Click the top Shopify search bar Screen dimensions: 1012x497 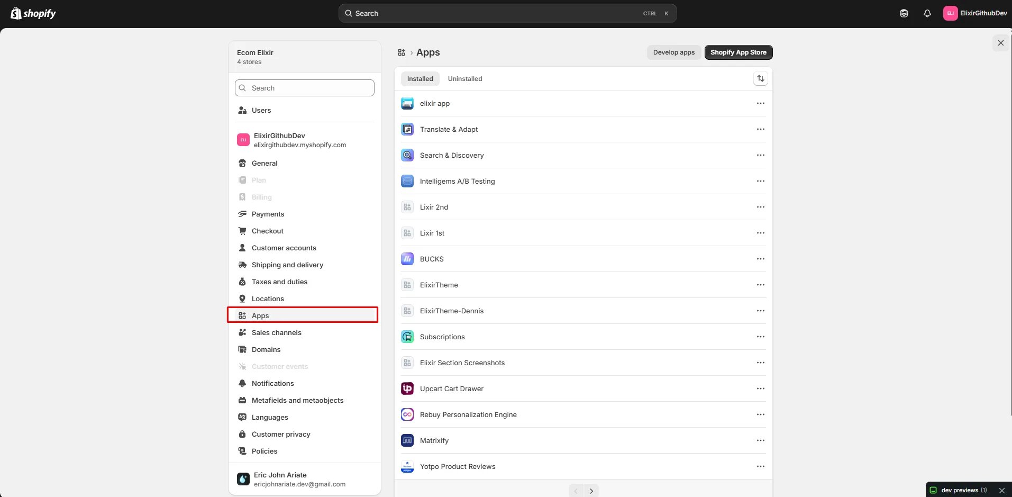507,13
